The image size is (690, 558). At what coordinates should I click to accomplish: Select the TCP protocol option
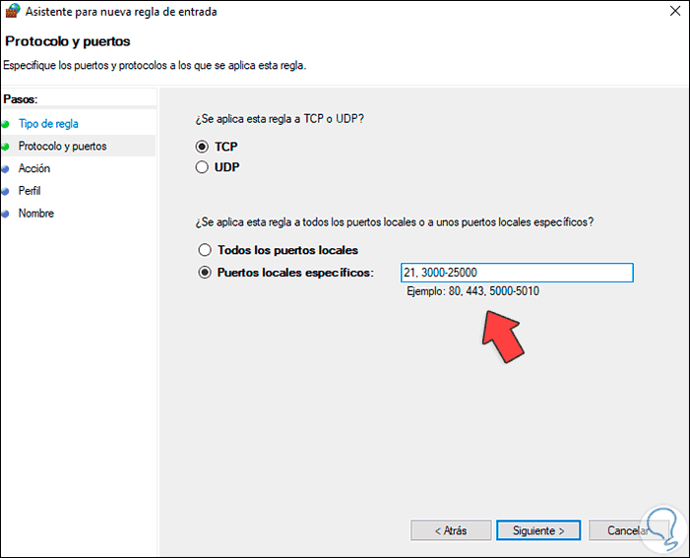pos(204,147)
